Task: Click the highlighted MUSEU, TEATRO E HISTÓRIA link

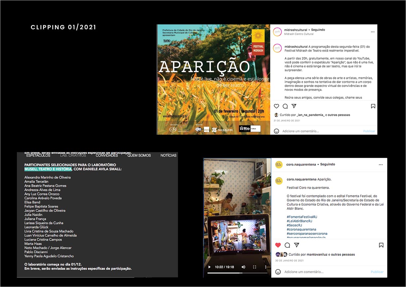Action: pyautogui.click(x=48, y=169)
